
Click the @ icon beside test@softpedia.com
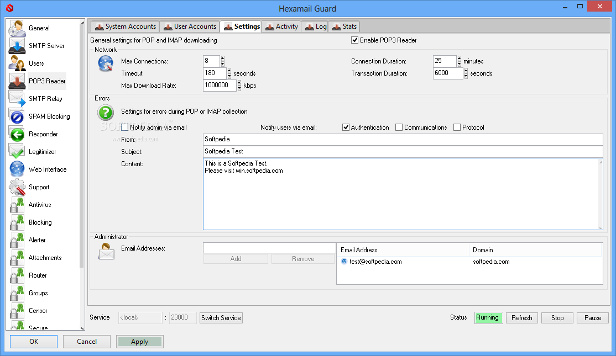tap(344, 262)
